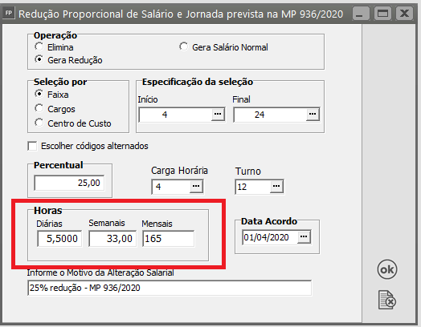This screenshot has width=421, height=327.
Task: Minimize the dialog window
Action: click(x=361, y=14)
